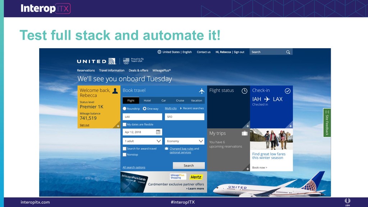Click the Find great low fares heading
368x207 pixels.
coord(269,156)
